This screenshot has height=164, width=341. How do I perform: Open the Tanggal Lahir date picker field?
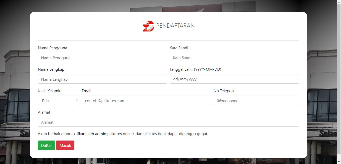(234, 79)
